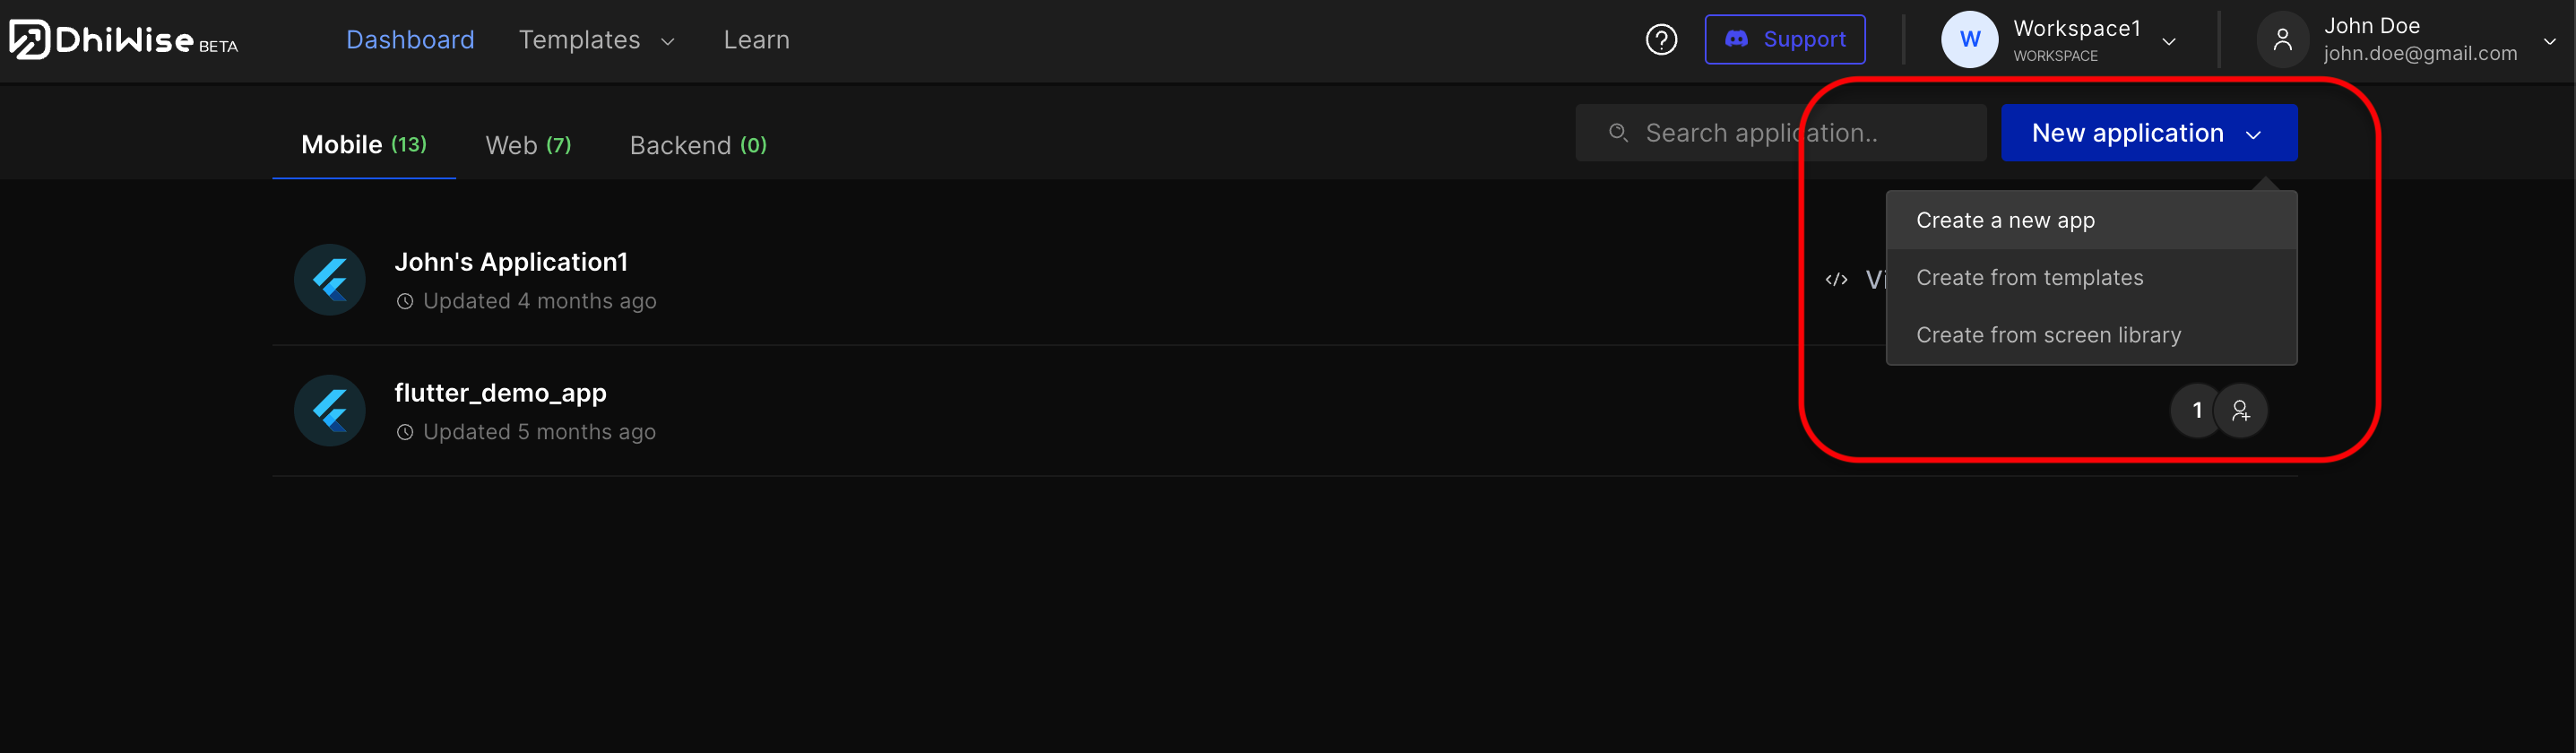2576x753 pixels.
Task: Click the flutter_demo_app Flutter icon
Action: (329, 411)
